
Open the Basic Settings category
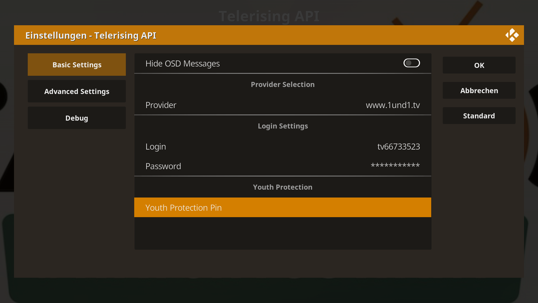(77, 65)
